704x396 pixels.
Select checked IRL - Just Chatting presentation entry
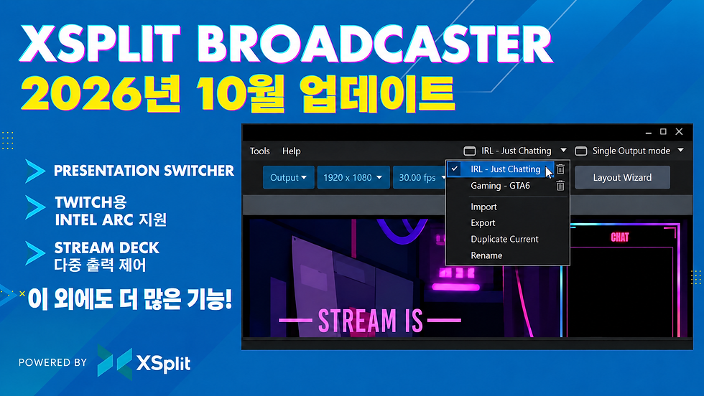tap(501, 169)
